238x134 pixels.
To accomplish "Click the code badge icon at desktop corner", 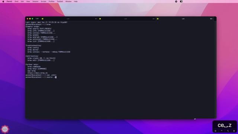I will click(x=5, y=129).
